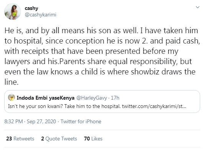
Task: Click Indoda Embi yaseKenya's small avatar
Action: coord(12,98)
